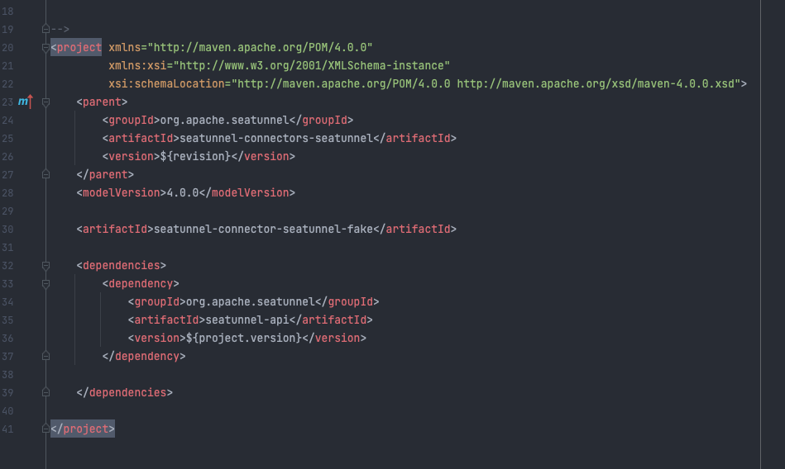Click the ${revision} version placeholder
The width and height of the screenshot is (785, 469).
197,156
